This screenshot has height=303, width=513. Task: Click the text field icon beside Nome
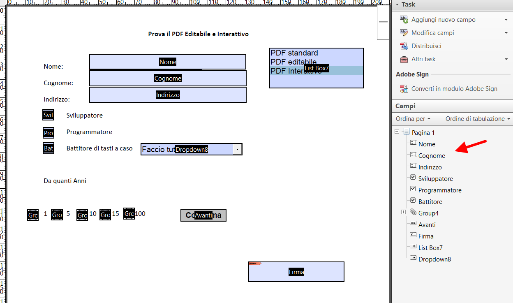[x=413, y=143]
